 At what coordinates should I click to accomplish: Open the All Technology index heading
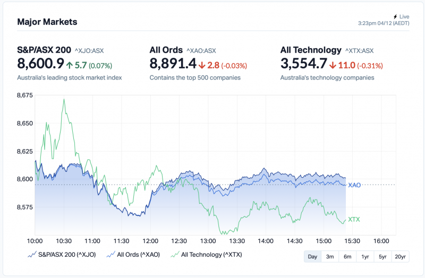[311, 50]
